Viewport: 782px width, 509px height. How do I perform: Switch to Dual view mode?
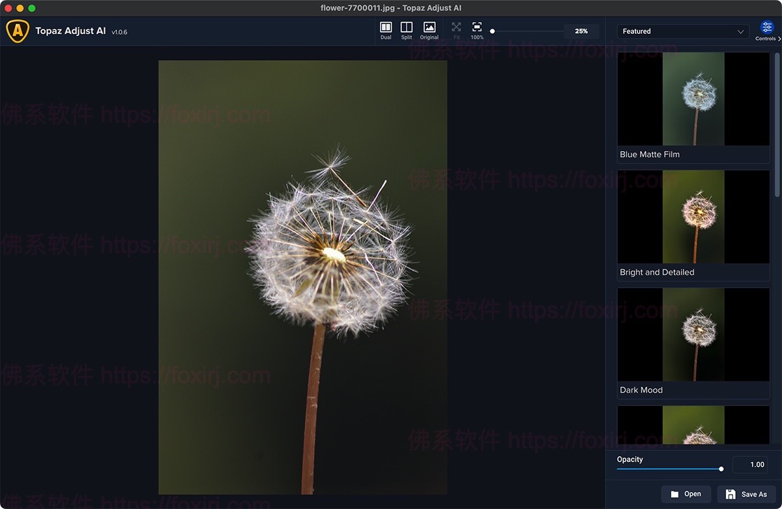click(386, 30)
